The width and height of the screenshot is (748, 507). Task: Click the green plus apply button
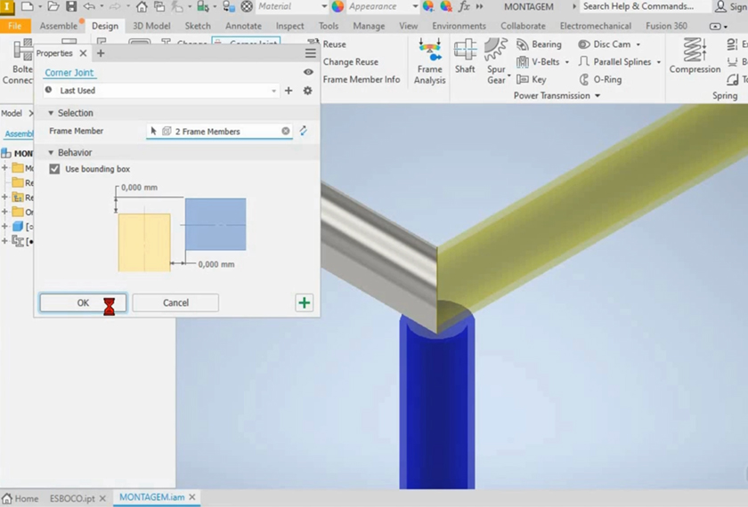click(305, 303)
